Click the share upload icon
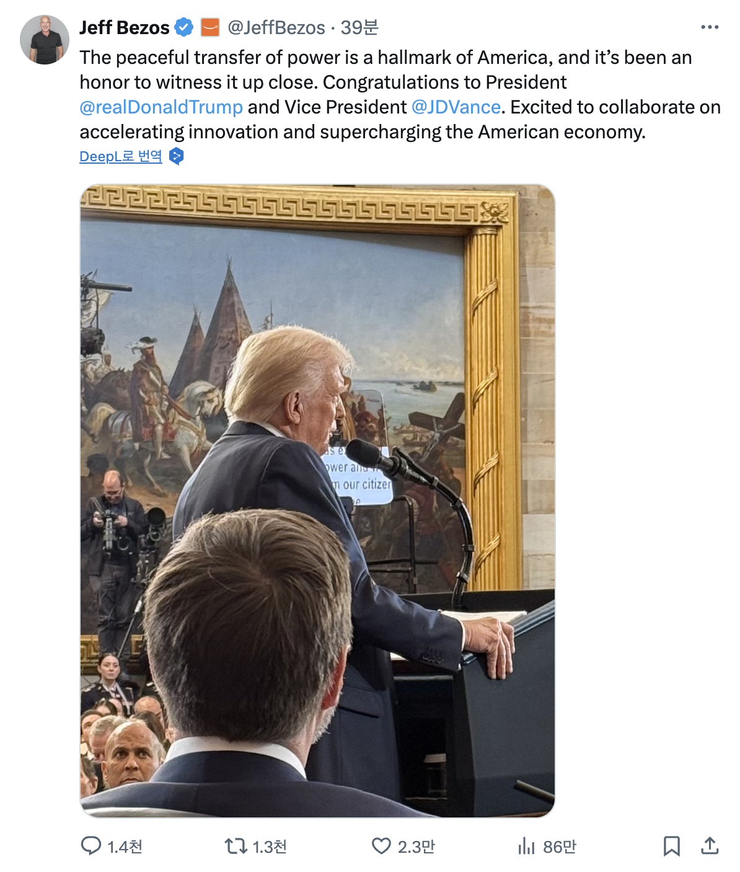Image resolution: width=740 pixels, height=872 pixels. coord(710,845)
